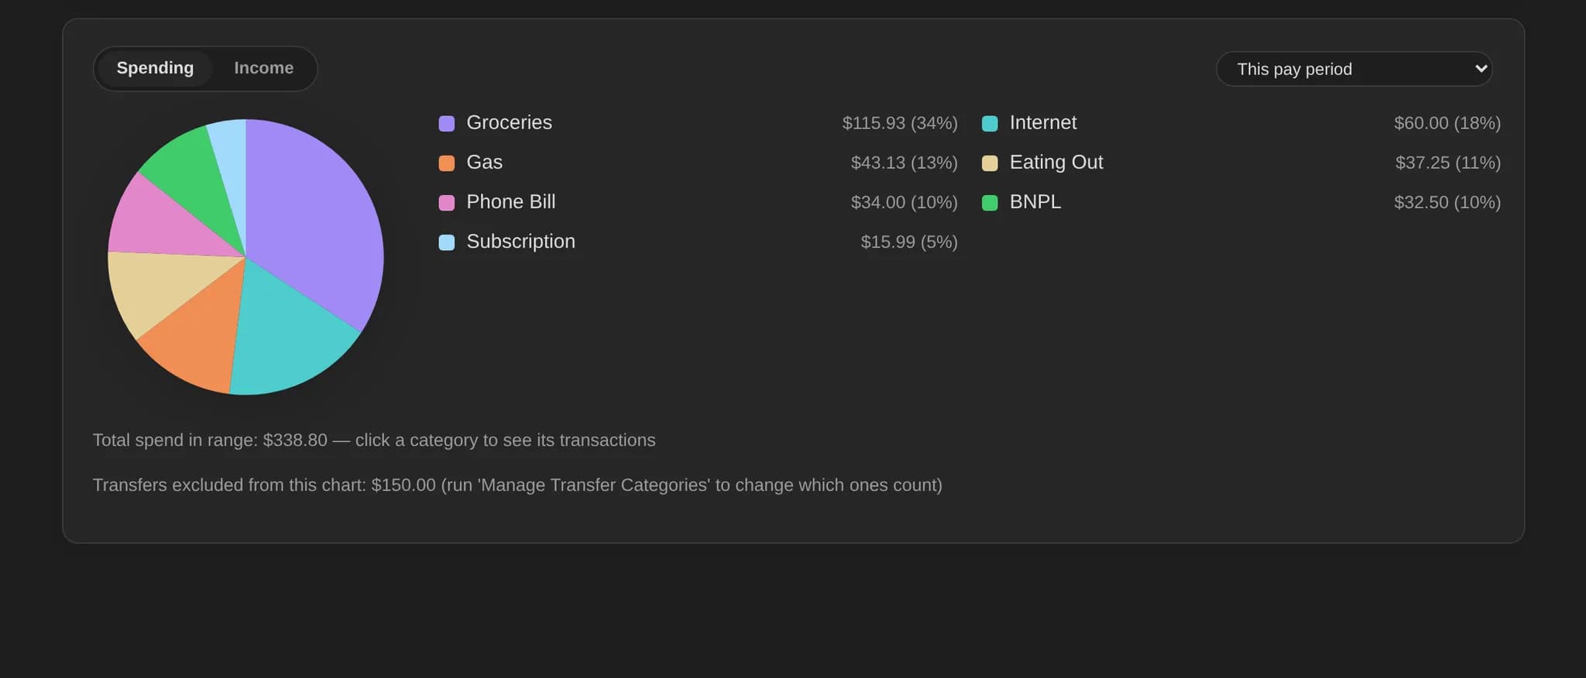Viewport: 1586px width, 678px height.
Task: Click the pink Phone Bill legend swatch
Action: [x=447, y=203]
